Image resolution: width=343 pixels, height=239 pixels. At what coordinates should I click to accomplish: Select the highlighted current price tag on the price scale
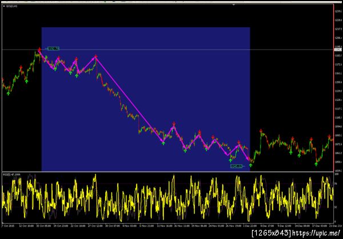(338, 50)
